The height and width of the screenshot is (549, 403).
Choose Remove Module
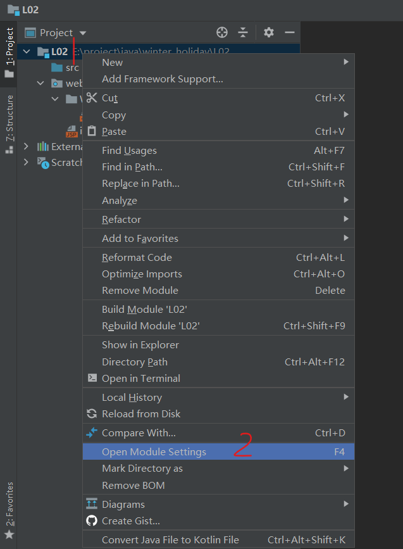pos(219,290)
